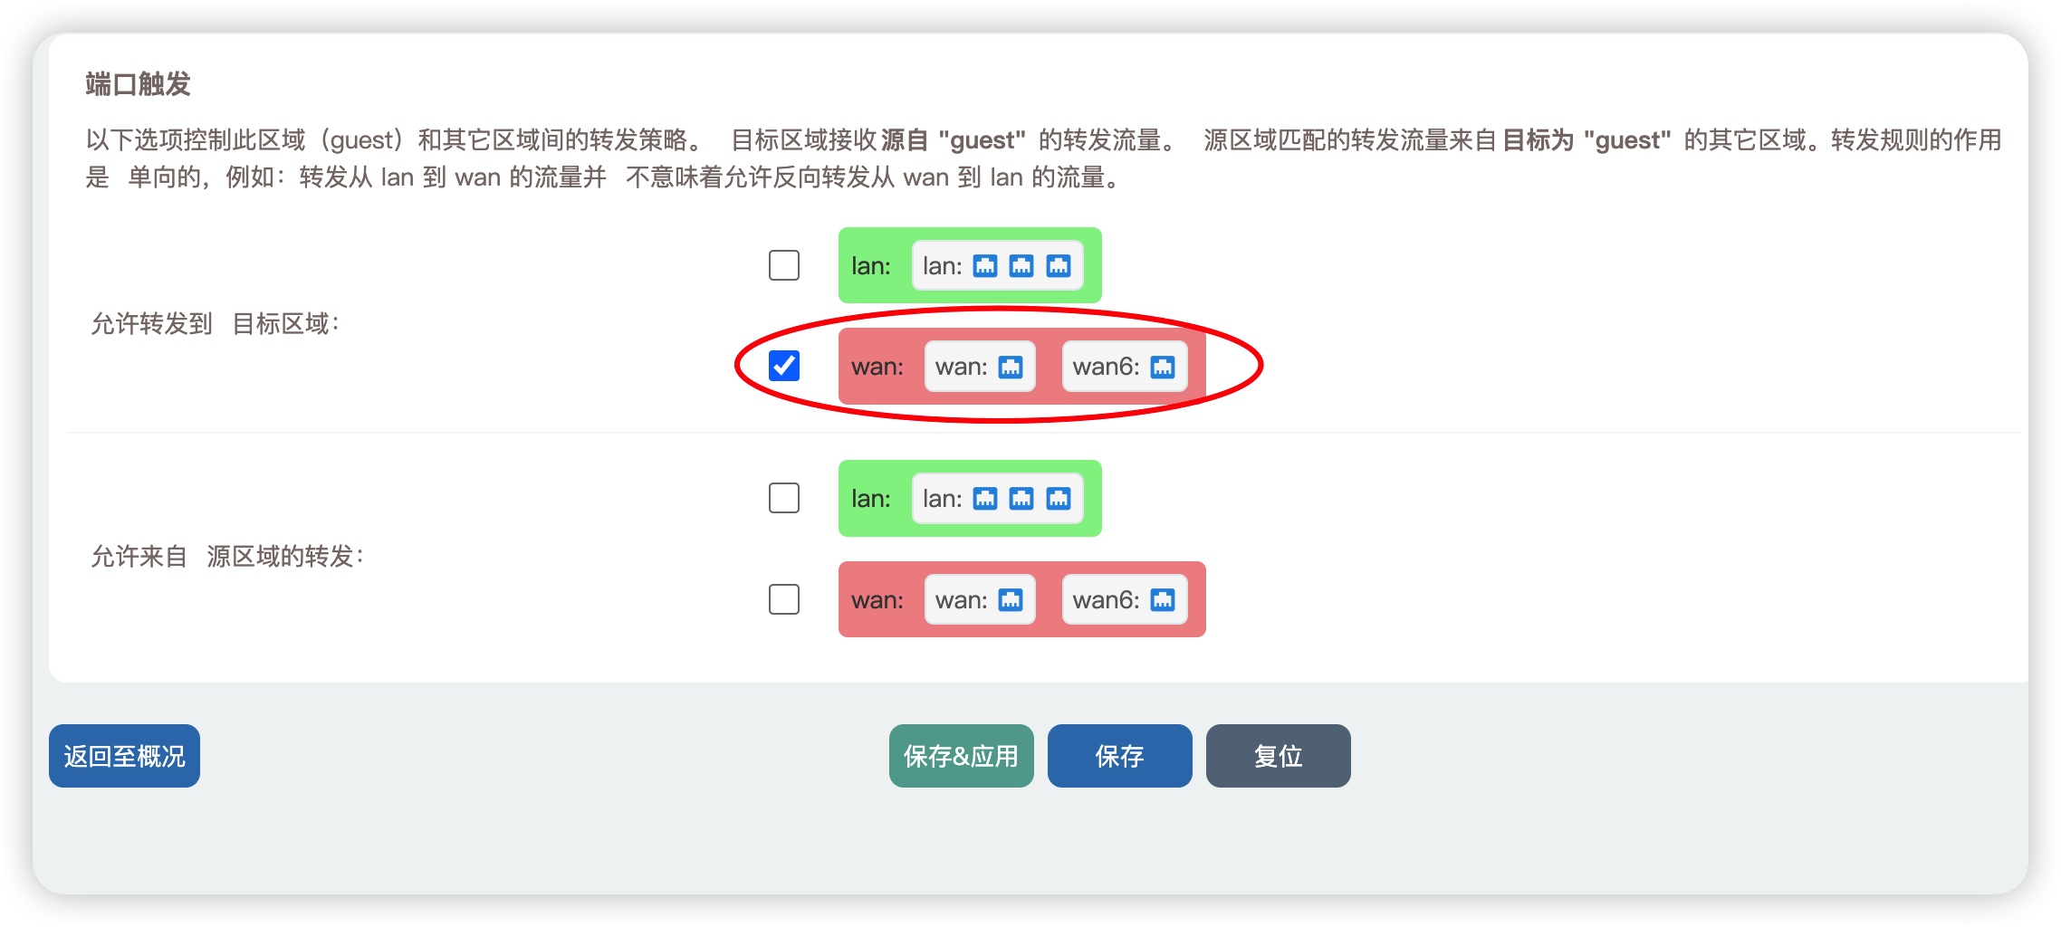
Task: Click the green lan zone badge in destination row
Action: pyautogui.click(x=872, y=265)
